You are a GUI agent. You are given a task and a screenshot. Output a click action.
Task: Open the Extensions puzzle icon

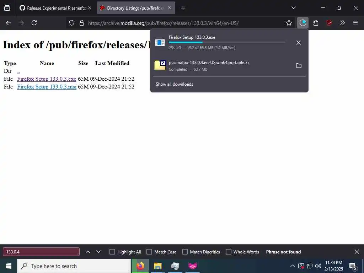pyautogui.click(x=316, y=23)
